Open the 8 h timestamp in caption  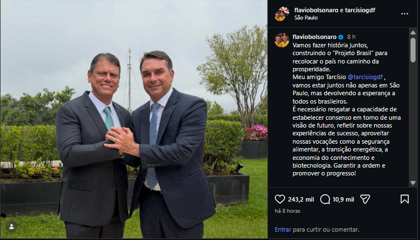tap(351, 37)
